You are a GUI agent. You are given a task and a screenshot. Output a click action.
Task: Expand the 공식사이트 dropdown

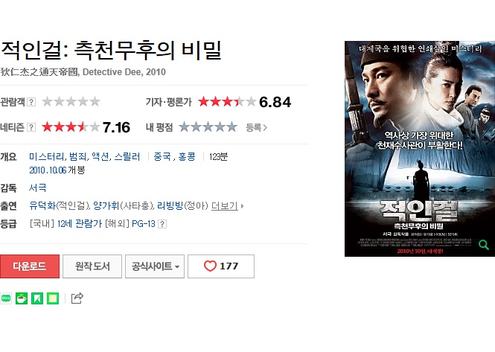pos(155,266)
